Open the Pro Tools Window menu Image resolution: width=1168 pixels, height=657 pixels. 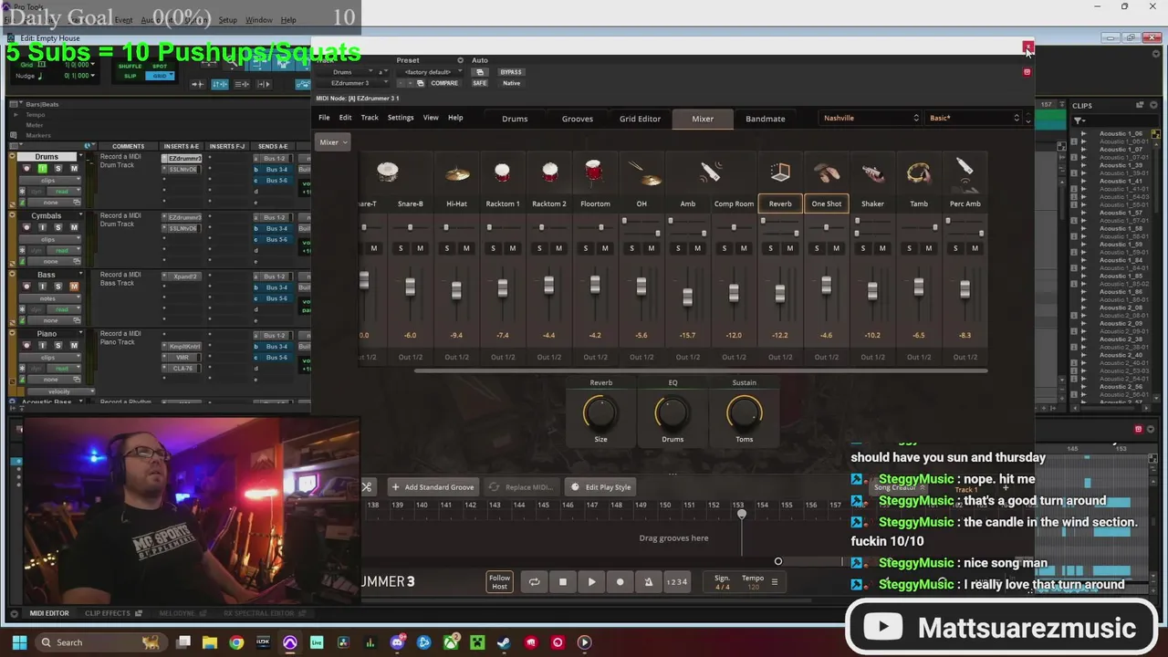pyautogui.click(x=258, y=20)
